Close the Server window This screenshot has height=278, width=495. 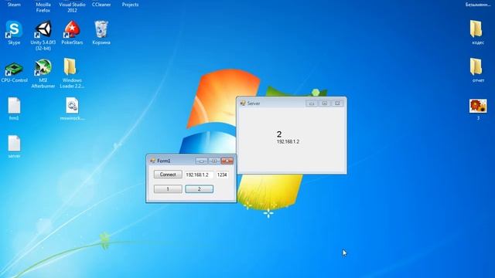(337, 103)
